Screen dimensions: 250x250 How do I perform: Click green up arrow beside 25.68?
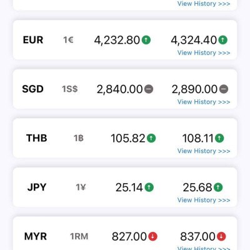click(218, 187)
